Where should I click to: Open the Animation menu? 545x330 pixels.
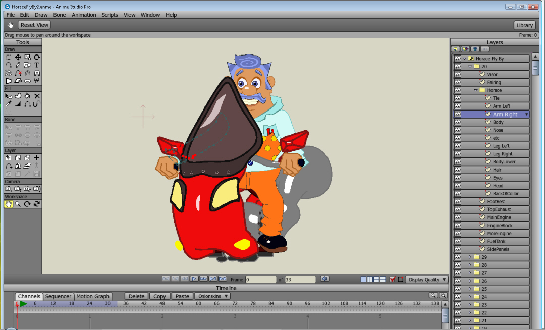pyautogui.click(x=84, y=15)
